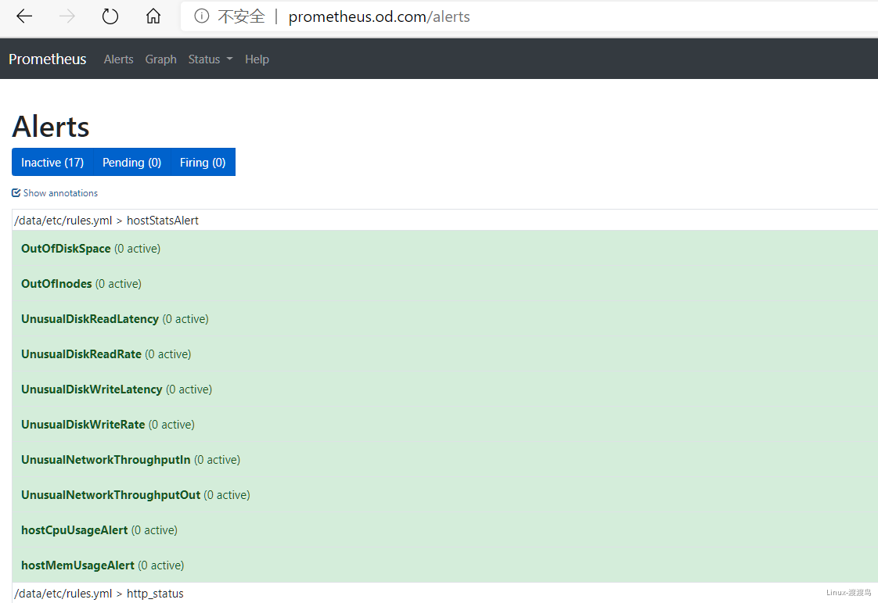Expand the hostMemUsageAlert row
This screenshot has height=603, width=878.
(445, 565)
